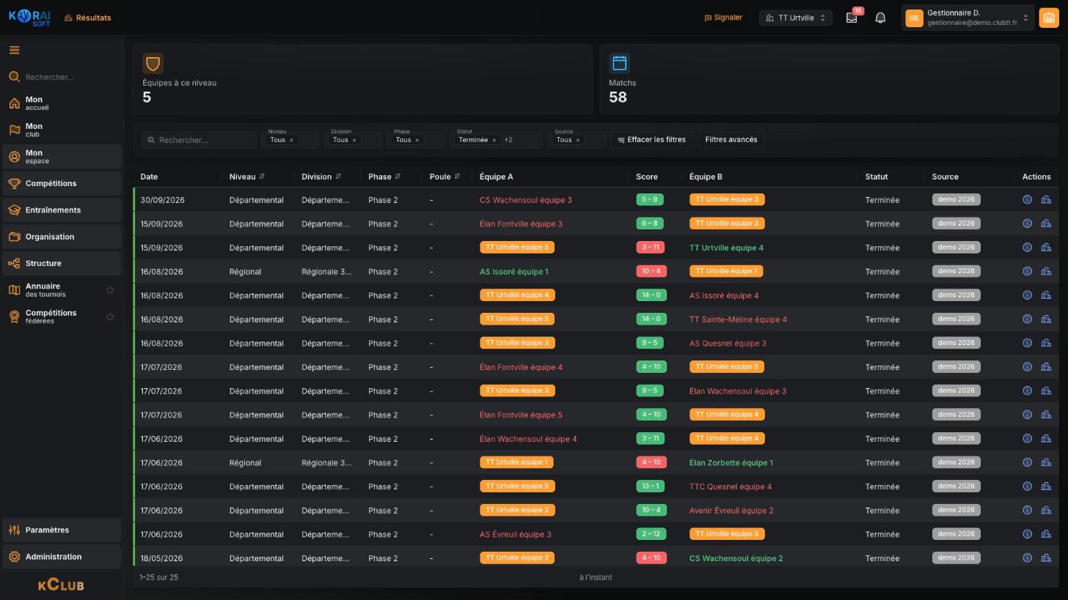Click the Effacer les filtres button
1068x600 pixels.
[651, 140]
